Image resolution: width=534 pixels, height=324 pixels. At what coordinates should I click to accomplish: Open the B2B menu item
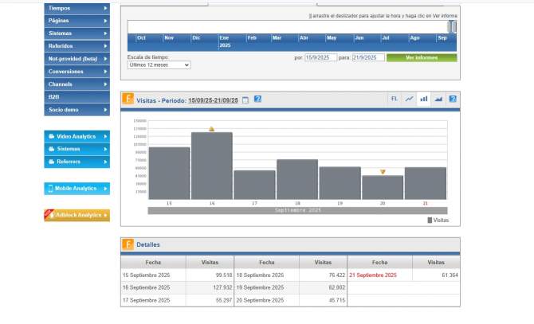[77, 96]
